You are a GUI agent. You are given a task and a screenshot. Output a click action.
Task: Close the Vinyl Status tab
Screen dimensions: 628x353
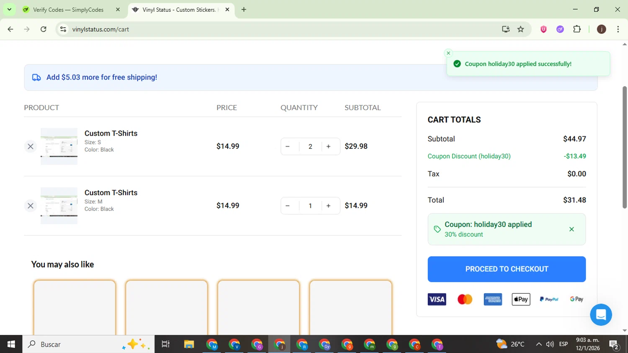227,10
